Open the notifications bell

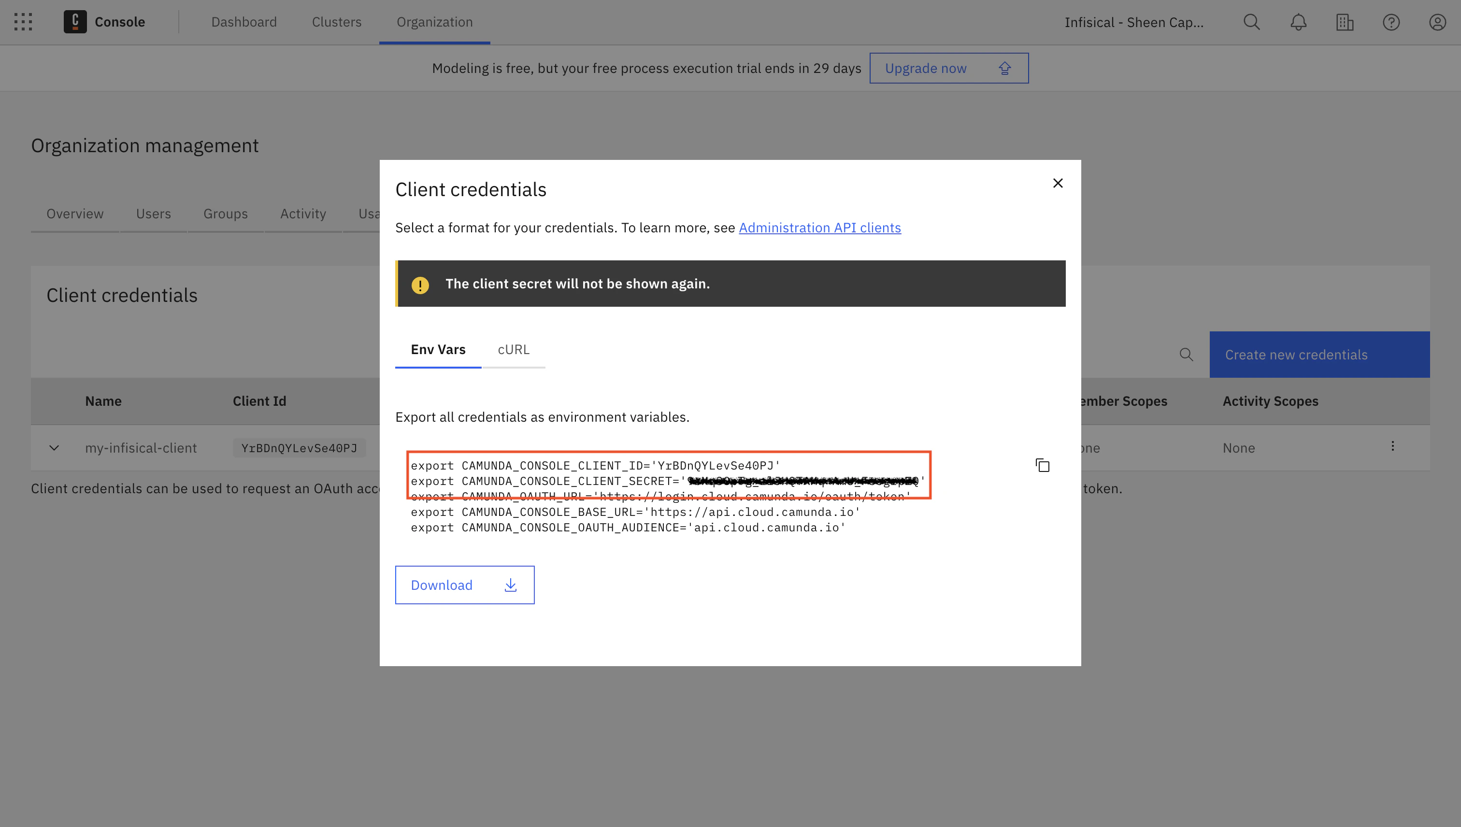coord(1298,22)
